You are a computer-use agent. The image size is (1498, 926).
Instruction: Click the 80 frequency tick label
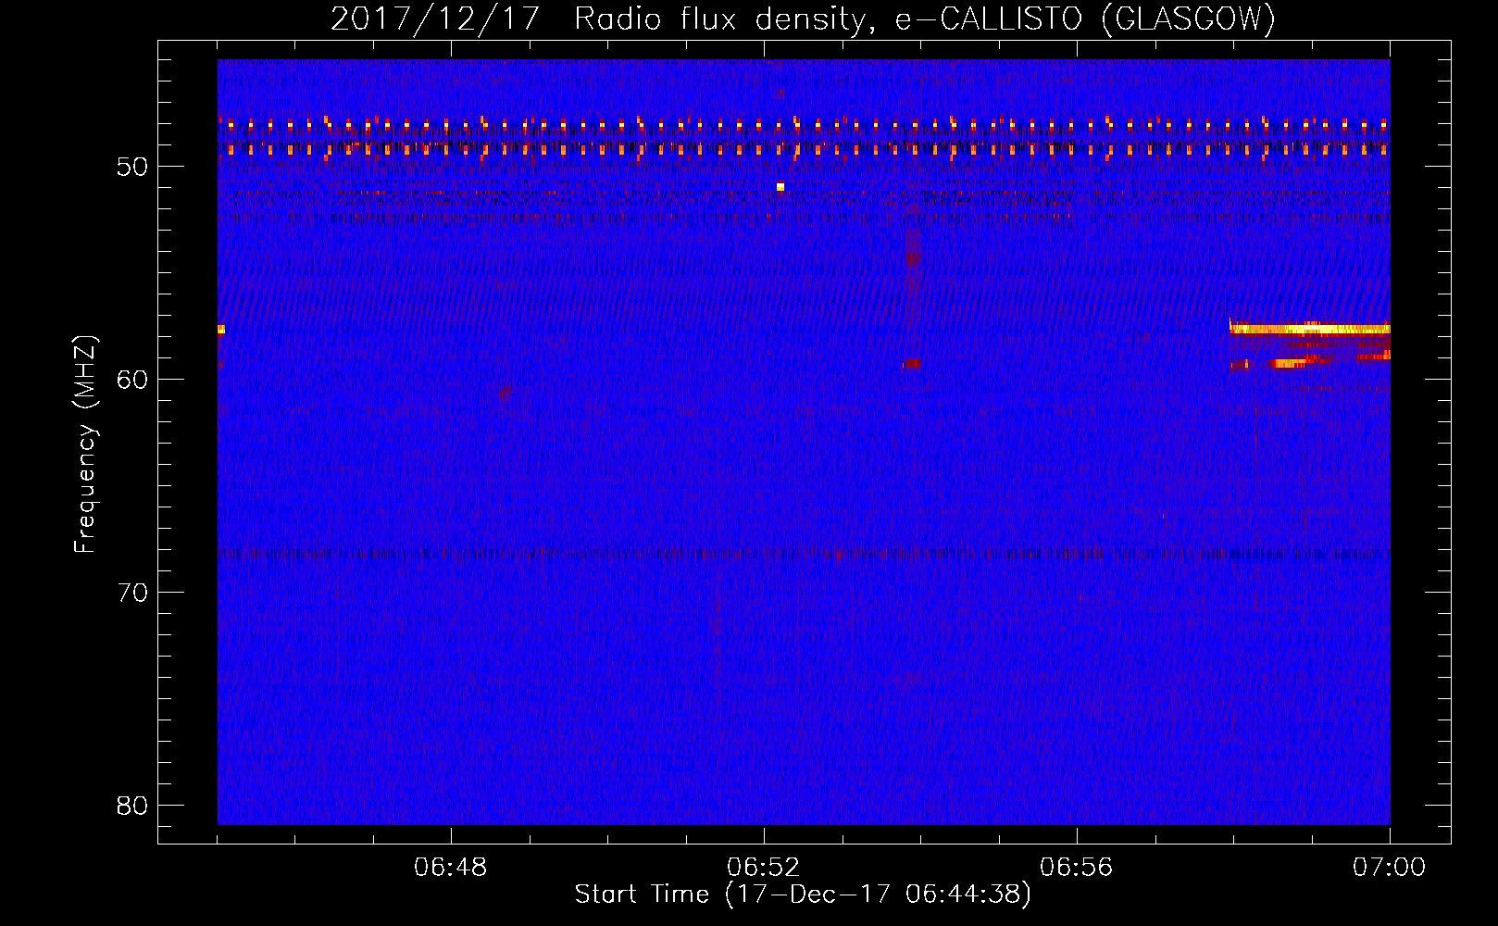click(133, 806)
